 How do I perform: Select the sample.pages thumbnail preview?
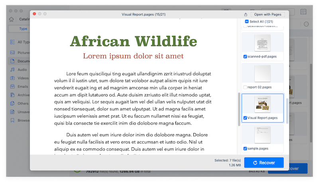click(x=263, y=135)
